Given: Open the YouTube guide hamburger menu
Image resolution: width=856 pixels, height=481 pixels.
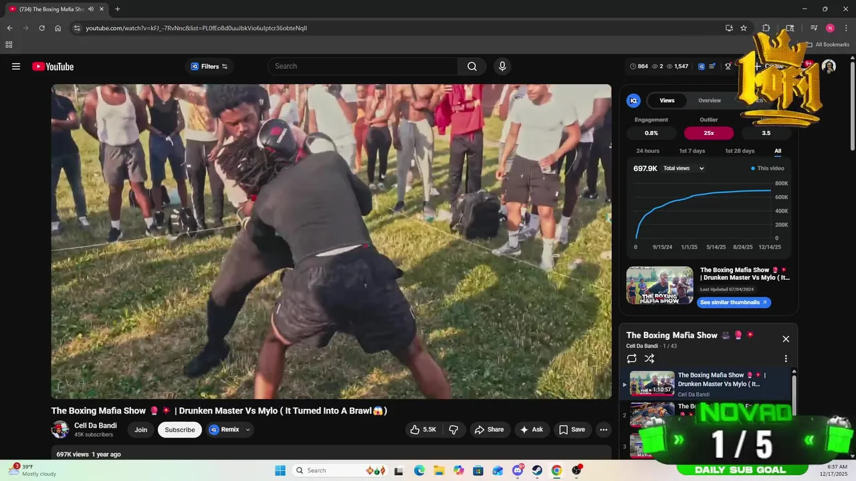Looking at the screenshot, I should (16, 66).
